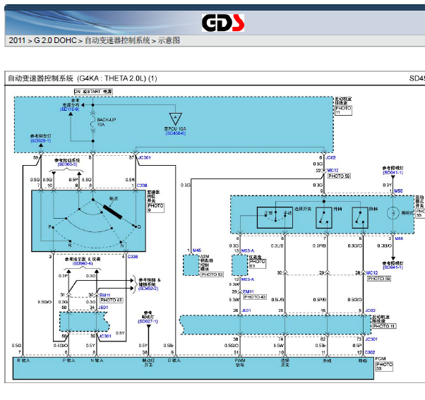Open PHOTO 63 for the instrument cluster
Image resolution: width=425 pixels, height=400 pixels.
[258, 264]
